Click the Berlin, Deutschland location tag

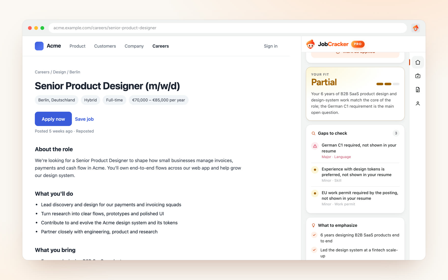pyautogui.click(x=57, y=100)
